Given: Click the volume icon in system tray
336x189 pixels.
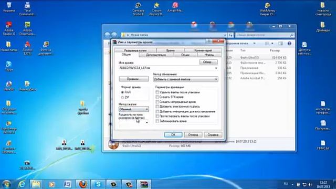Looking at the screenshot, I should [x=310, y=184].
